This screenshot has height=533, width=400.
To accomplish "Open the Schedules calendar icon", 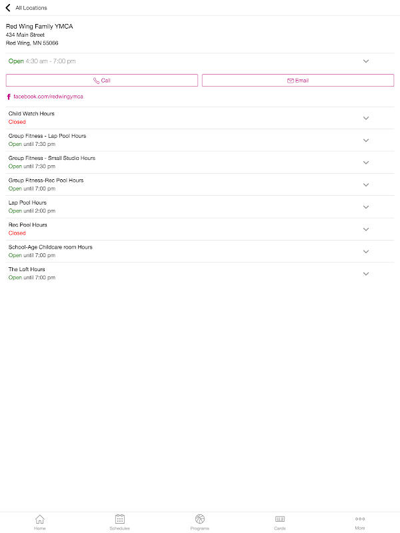I will pos(120,519).
